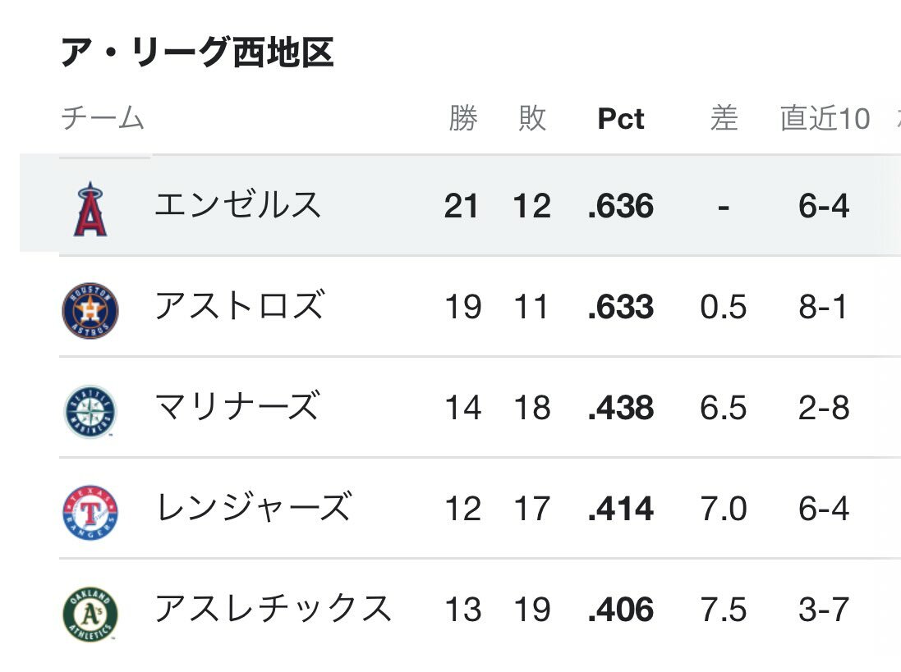Select the Angels .636 percentage cell
901x672 pixels.
(x=621, y=206)
